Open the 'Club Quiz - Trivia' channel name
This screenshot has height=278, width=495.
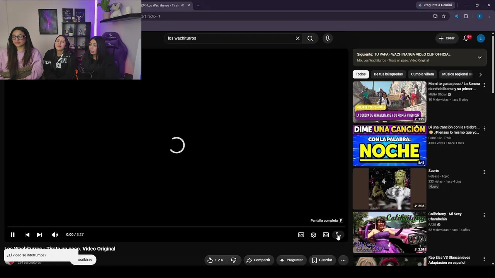(440, 138)
